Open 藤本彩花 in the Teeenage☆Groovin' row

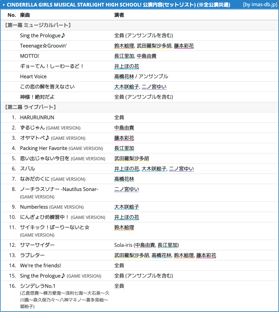(184, 46)
